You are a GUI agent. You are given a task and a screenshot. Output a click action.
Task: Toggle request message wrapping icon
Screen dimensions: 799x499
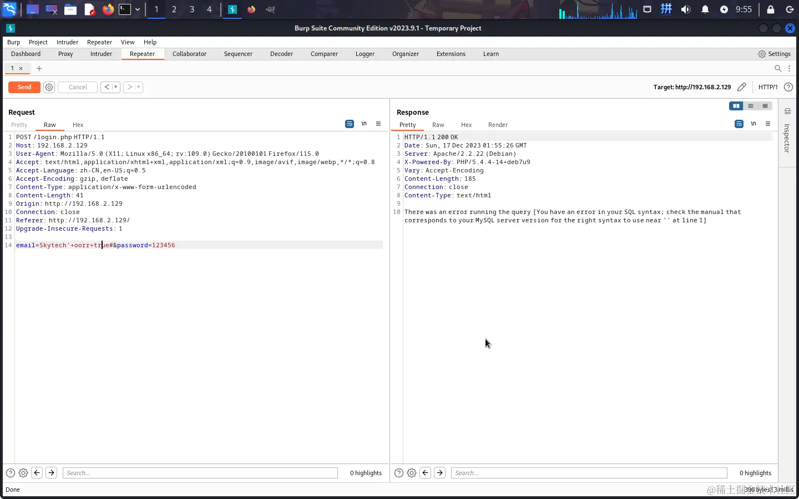[350, 124]
